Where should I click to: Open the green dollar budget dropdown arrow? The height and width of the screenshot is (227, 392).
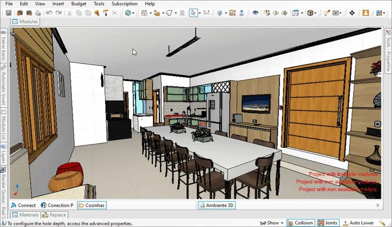[x=134, y=13]
